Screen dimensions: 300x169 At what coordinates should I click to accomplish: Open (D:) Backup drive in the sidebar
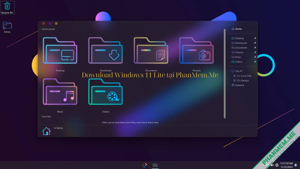(241, 81)
